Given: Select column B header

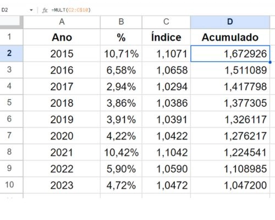Looking at the screenshot, I should [121, 22].
